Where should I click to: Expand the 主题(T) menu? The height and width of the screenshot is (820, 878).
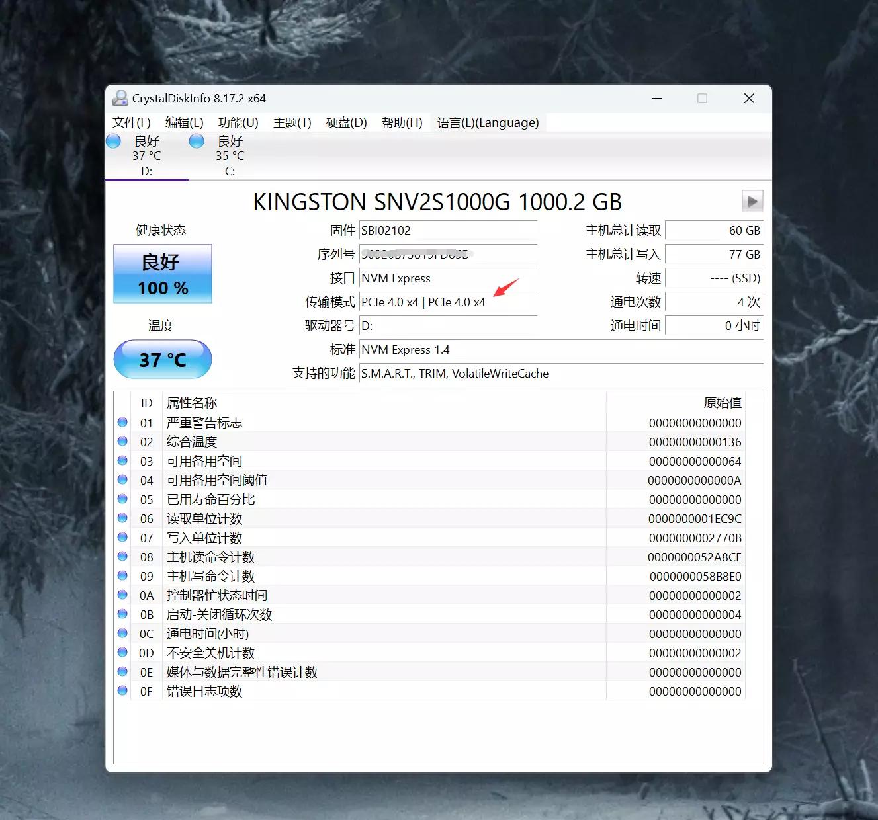[291, 122]
